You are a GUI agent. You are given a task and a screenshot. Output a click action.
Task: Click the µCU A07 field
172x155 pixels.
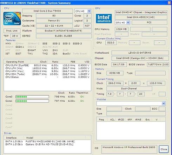pyautogui.click(x=87, y=26)
